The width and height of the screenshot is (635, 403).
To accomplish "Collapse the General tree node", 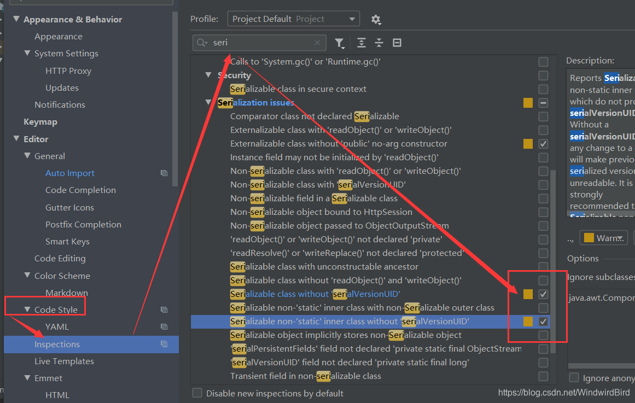I will (x=27, y=155).
